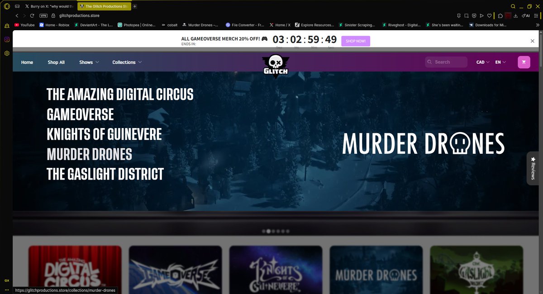Change currency via CAD dropdown

tap(483, 62)
